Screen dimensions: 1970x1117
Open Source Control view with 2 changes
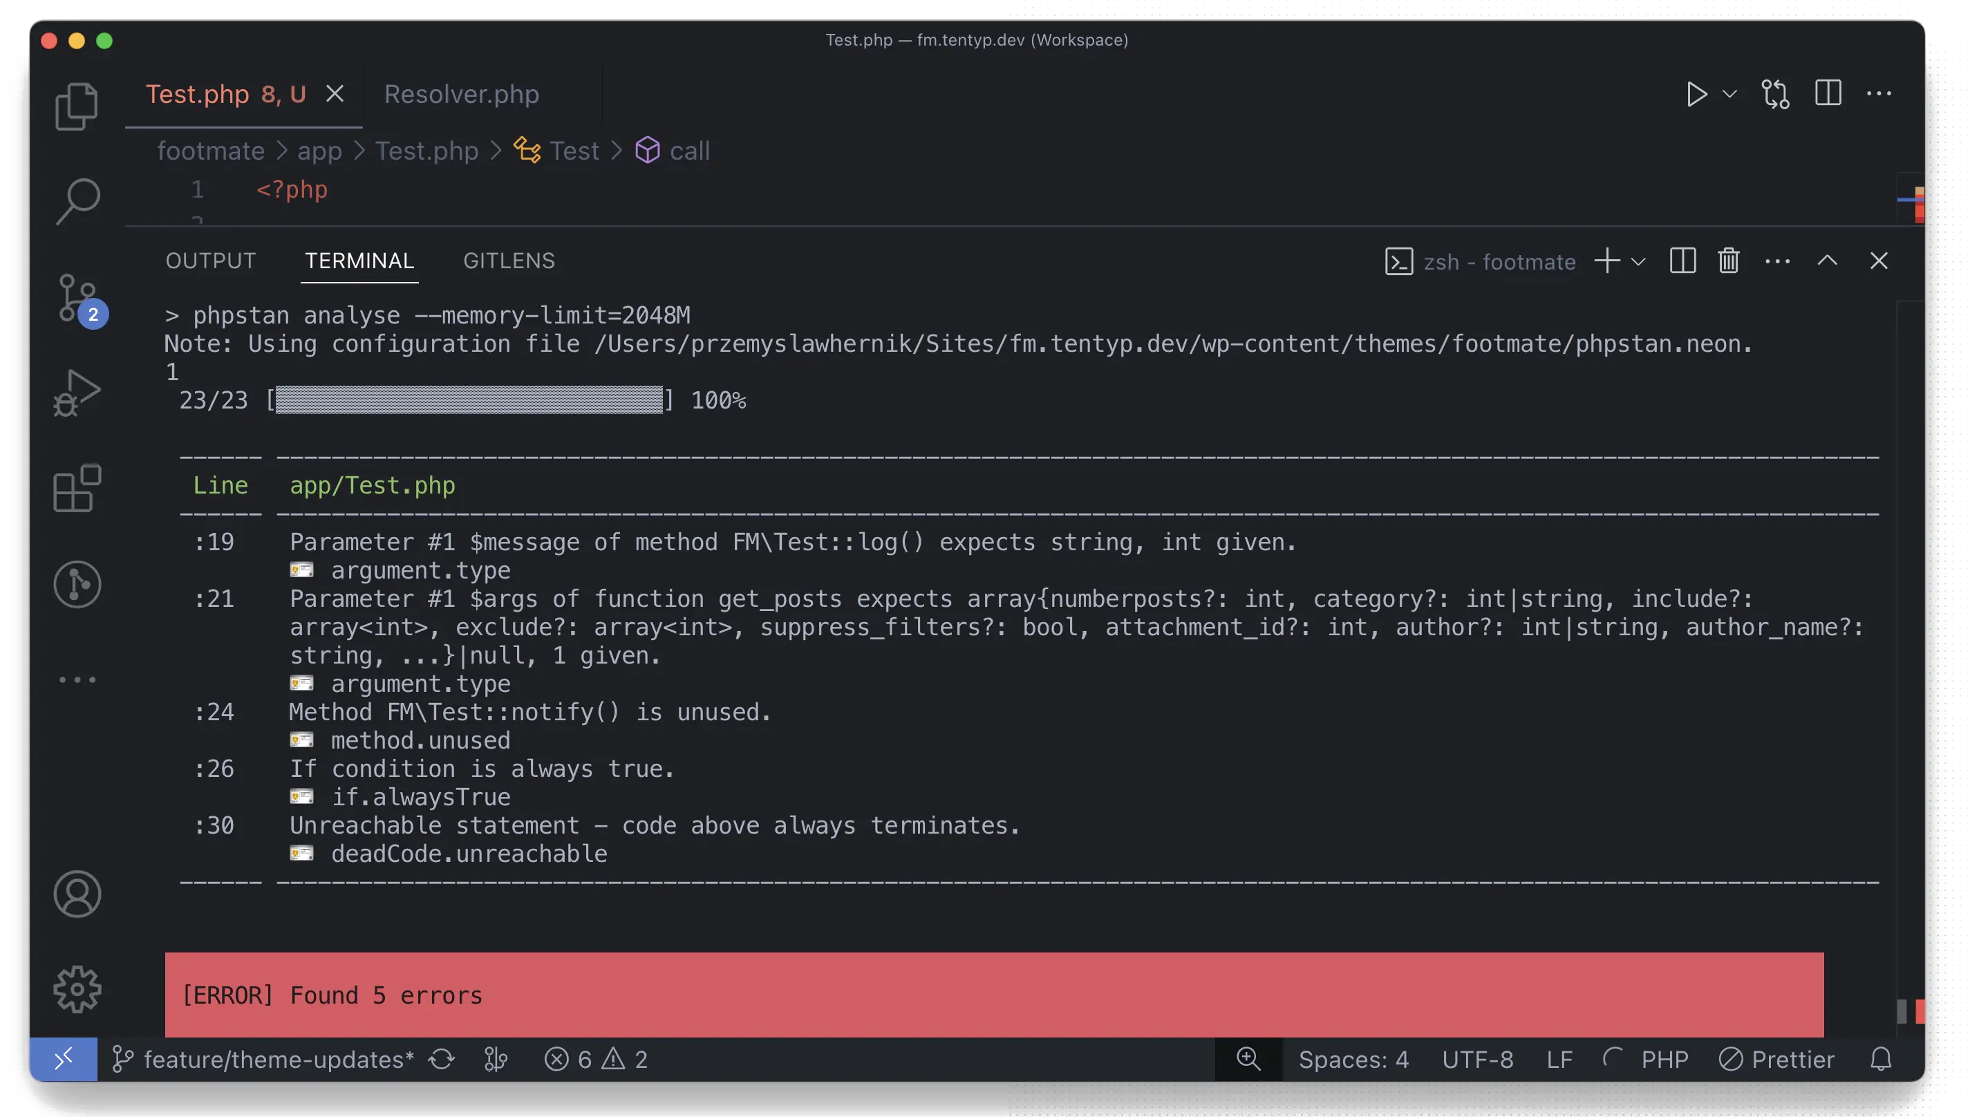[x=79, y=299]
